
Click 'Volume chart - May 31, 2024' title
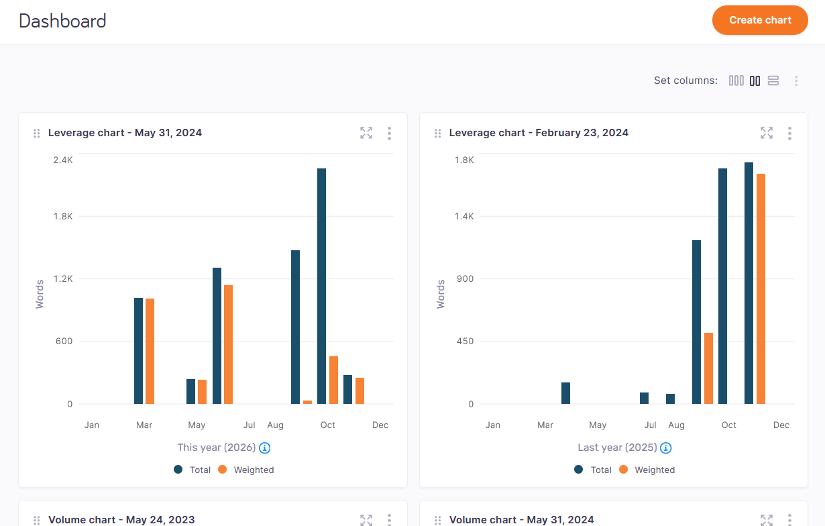[522, 520]
